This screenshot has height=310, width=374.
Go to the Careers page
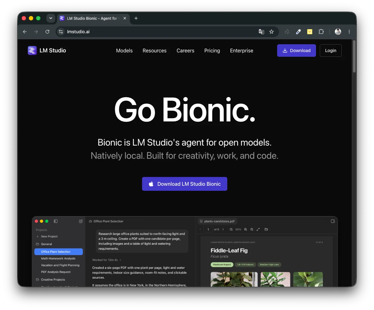pyautogui.click(x=185, y=51)
